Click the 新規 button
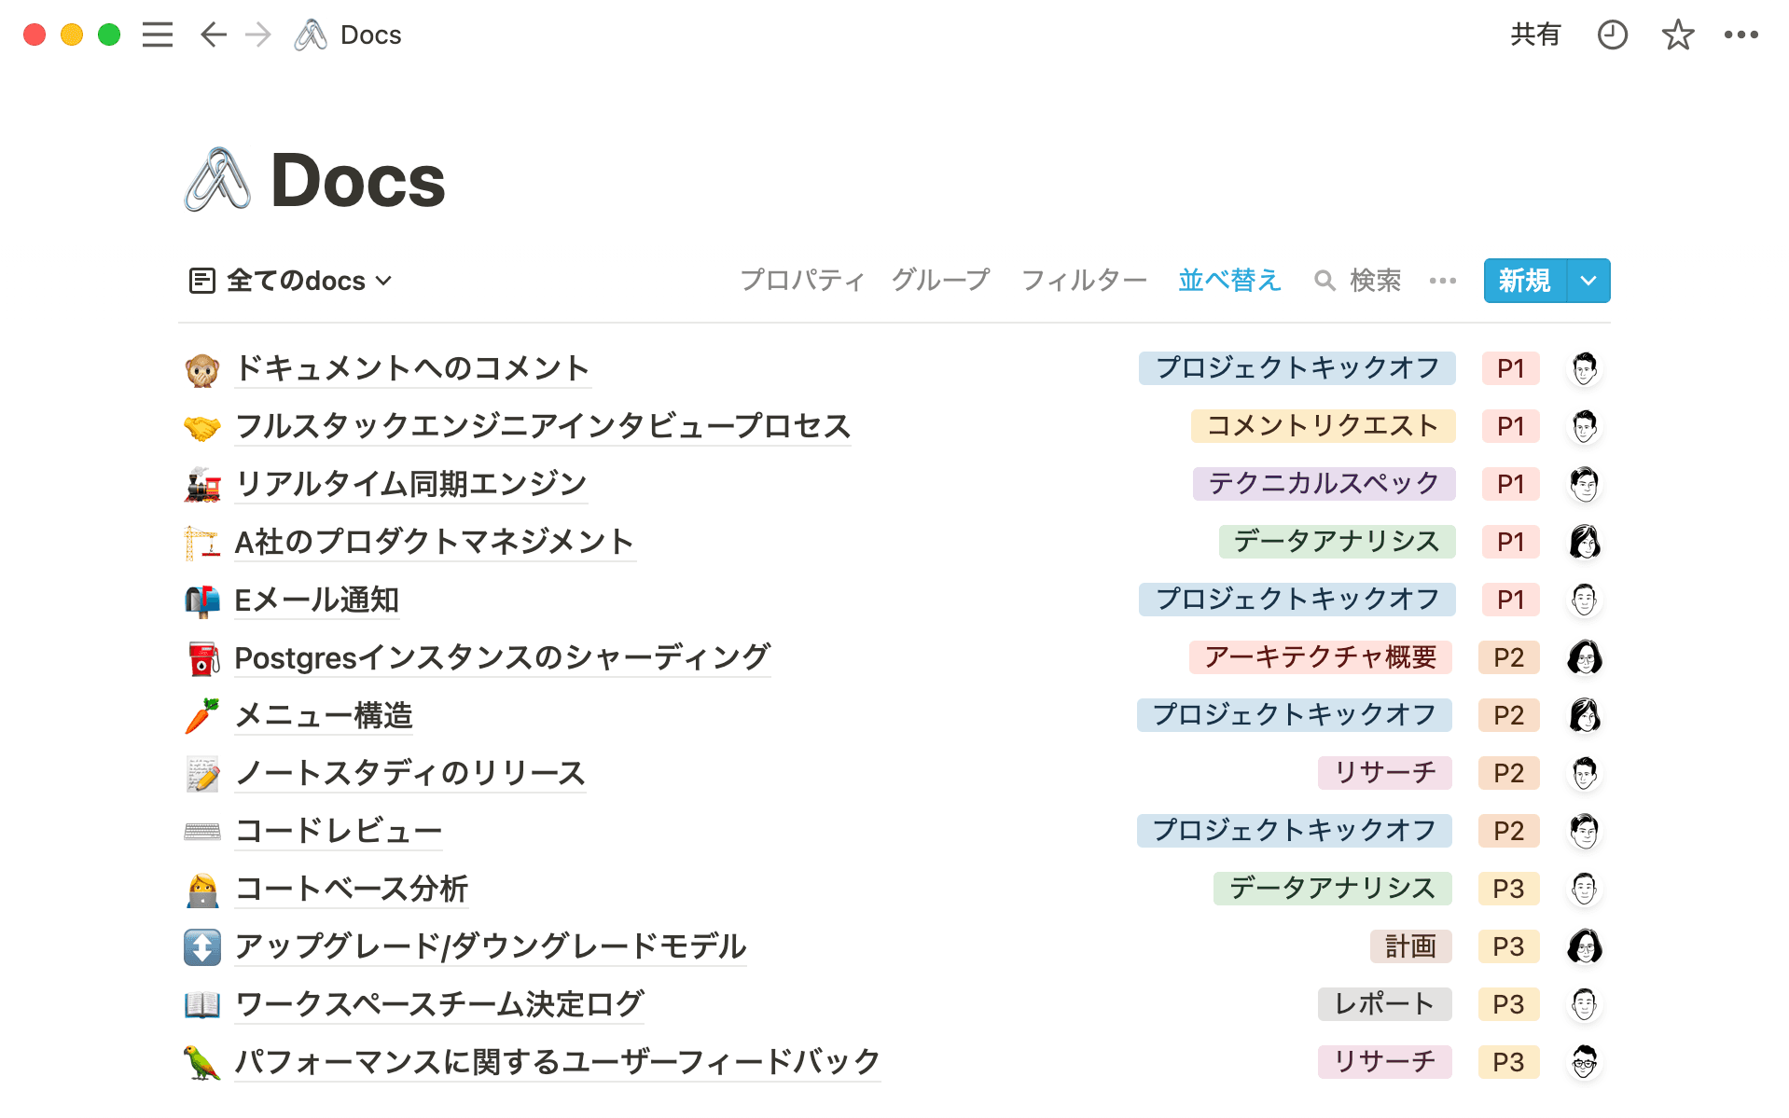The width and height of the screenshot is (1789, 1118). tap(1524, 281)
